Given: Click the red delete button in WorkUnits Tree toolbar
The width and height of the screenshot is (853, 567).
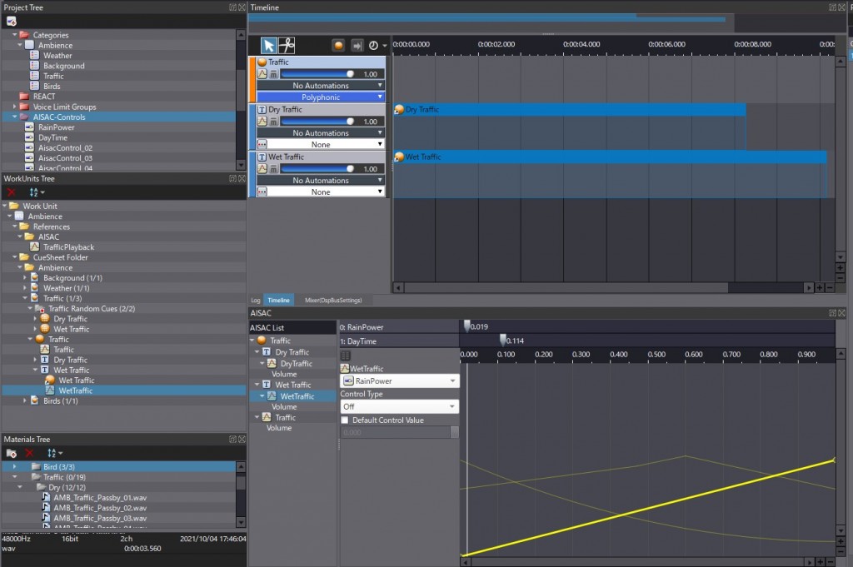Looking at the screenshot, I should (10, 191).
